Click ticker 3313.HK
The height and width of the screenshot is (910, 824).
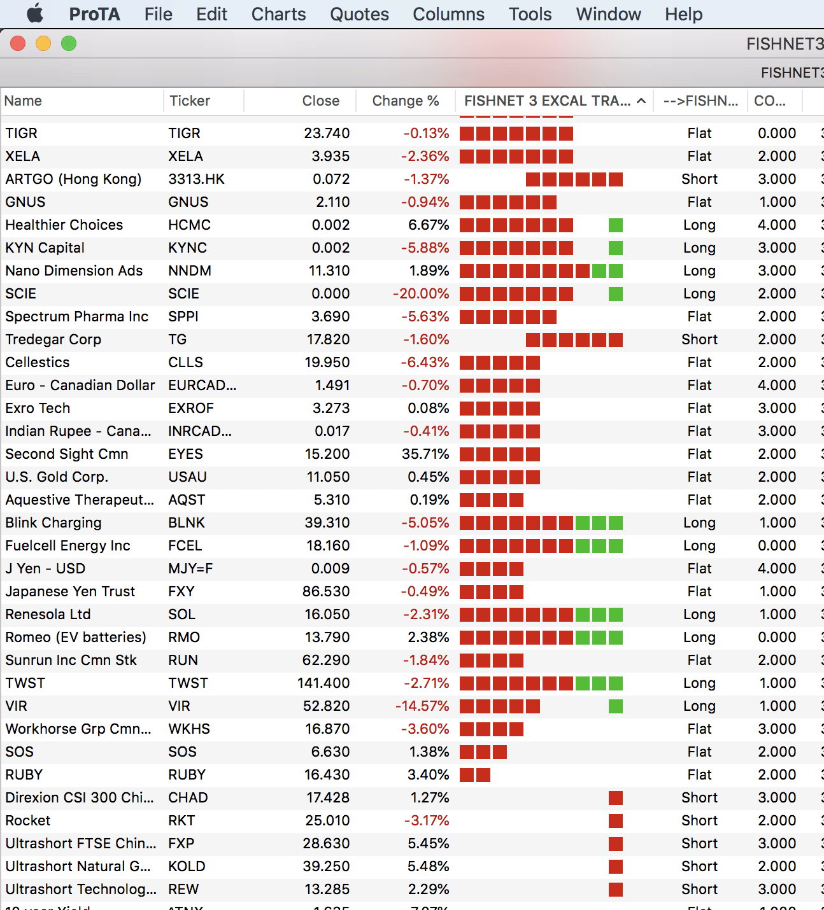pyautogui.click(x=196, y=179)
